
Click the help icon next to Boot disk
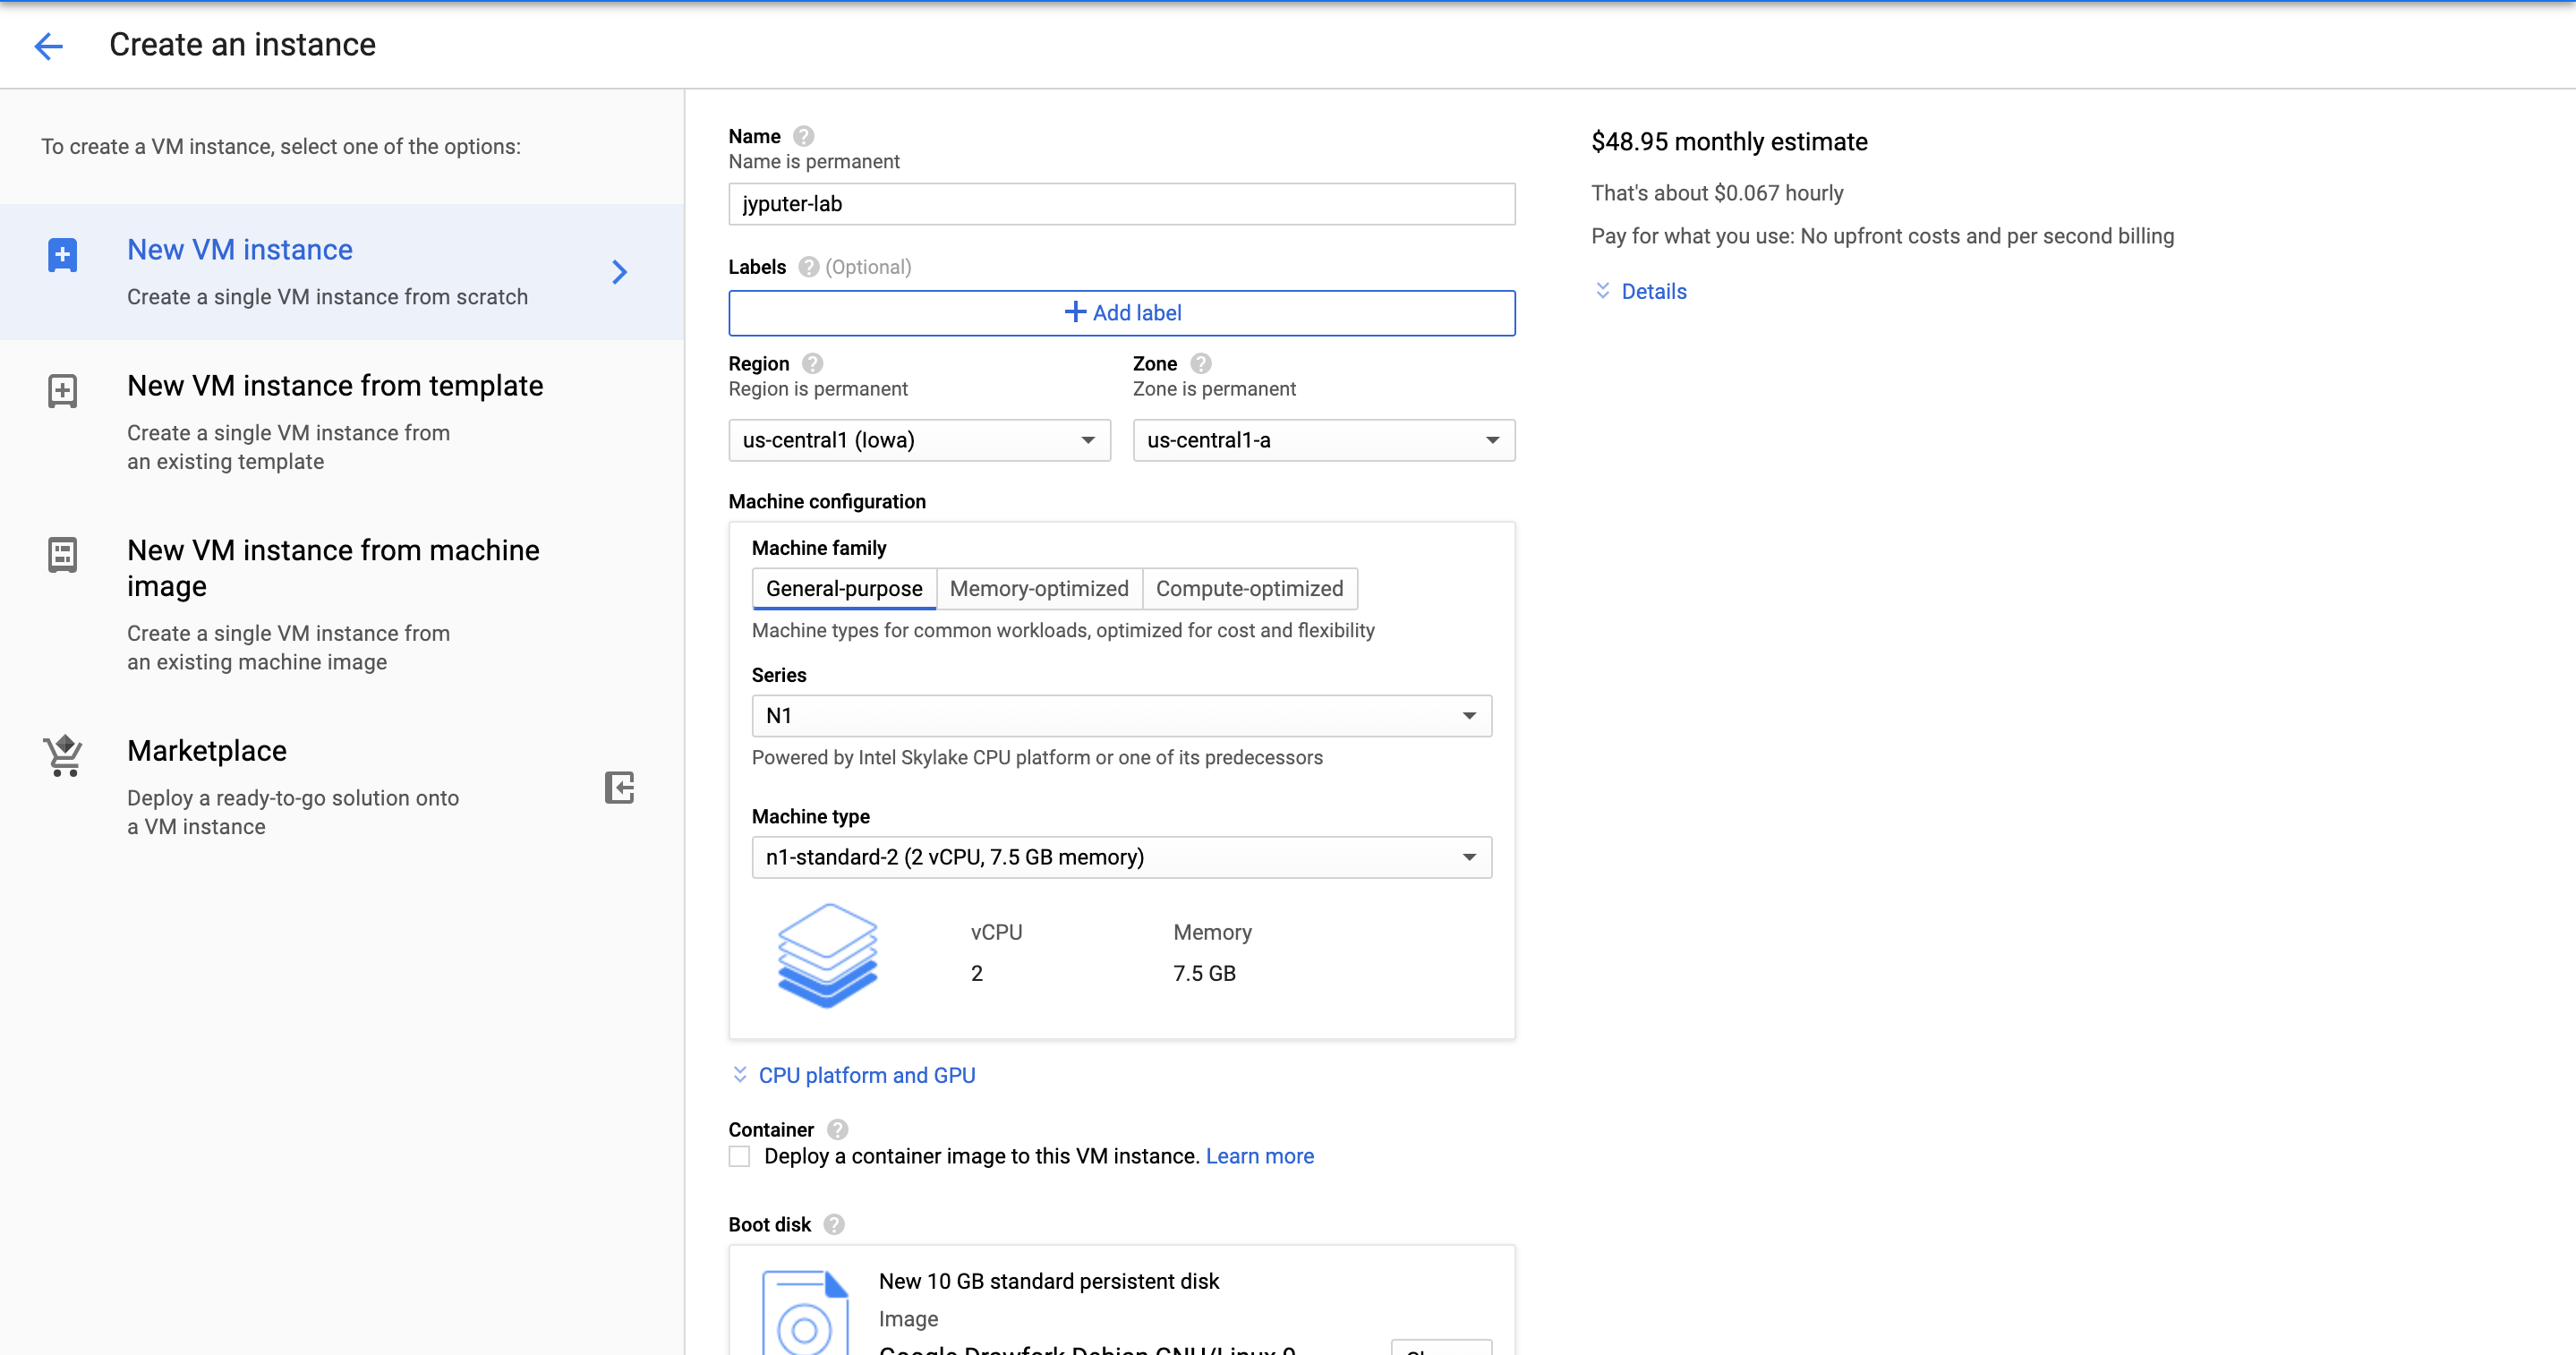coord(833,1223)
